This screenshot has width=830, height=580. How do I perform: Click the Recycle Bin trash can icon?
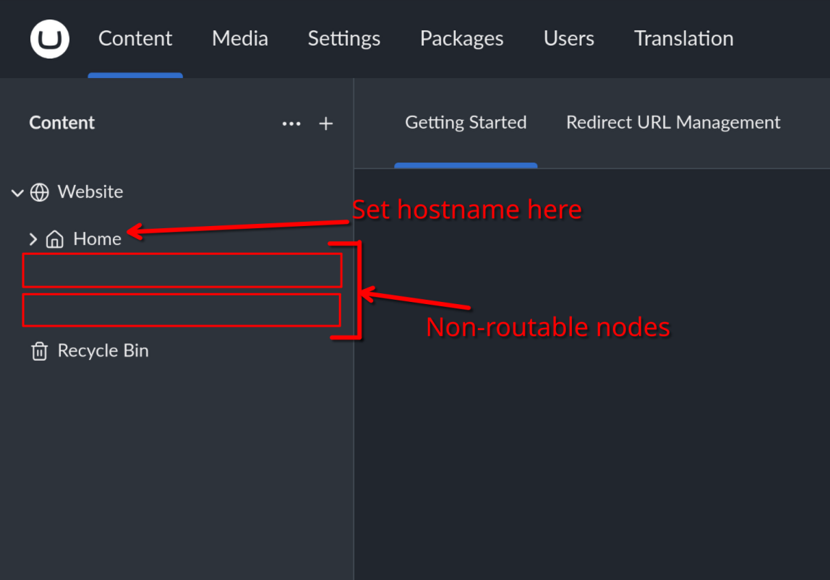point(39,351)
